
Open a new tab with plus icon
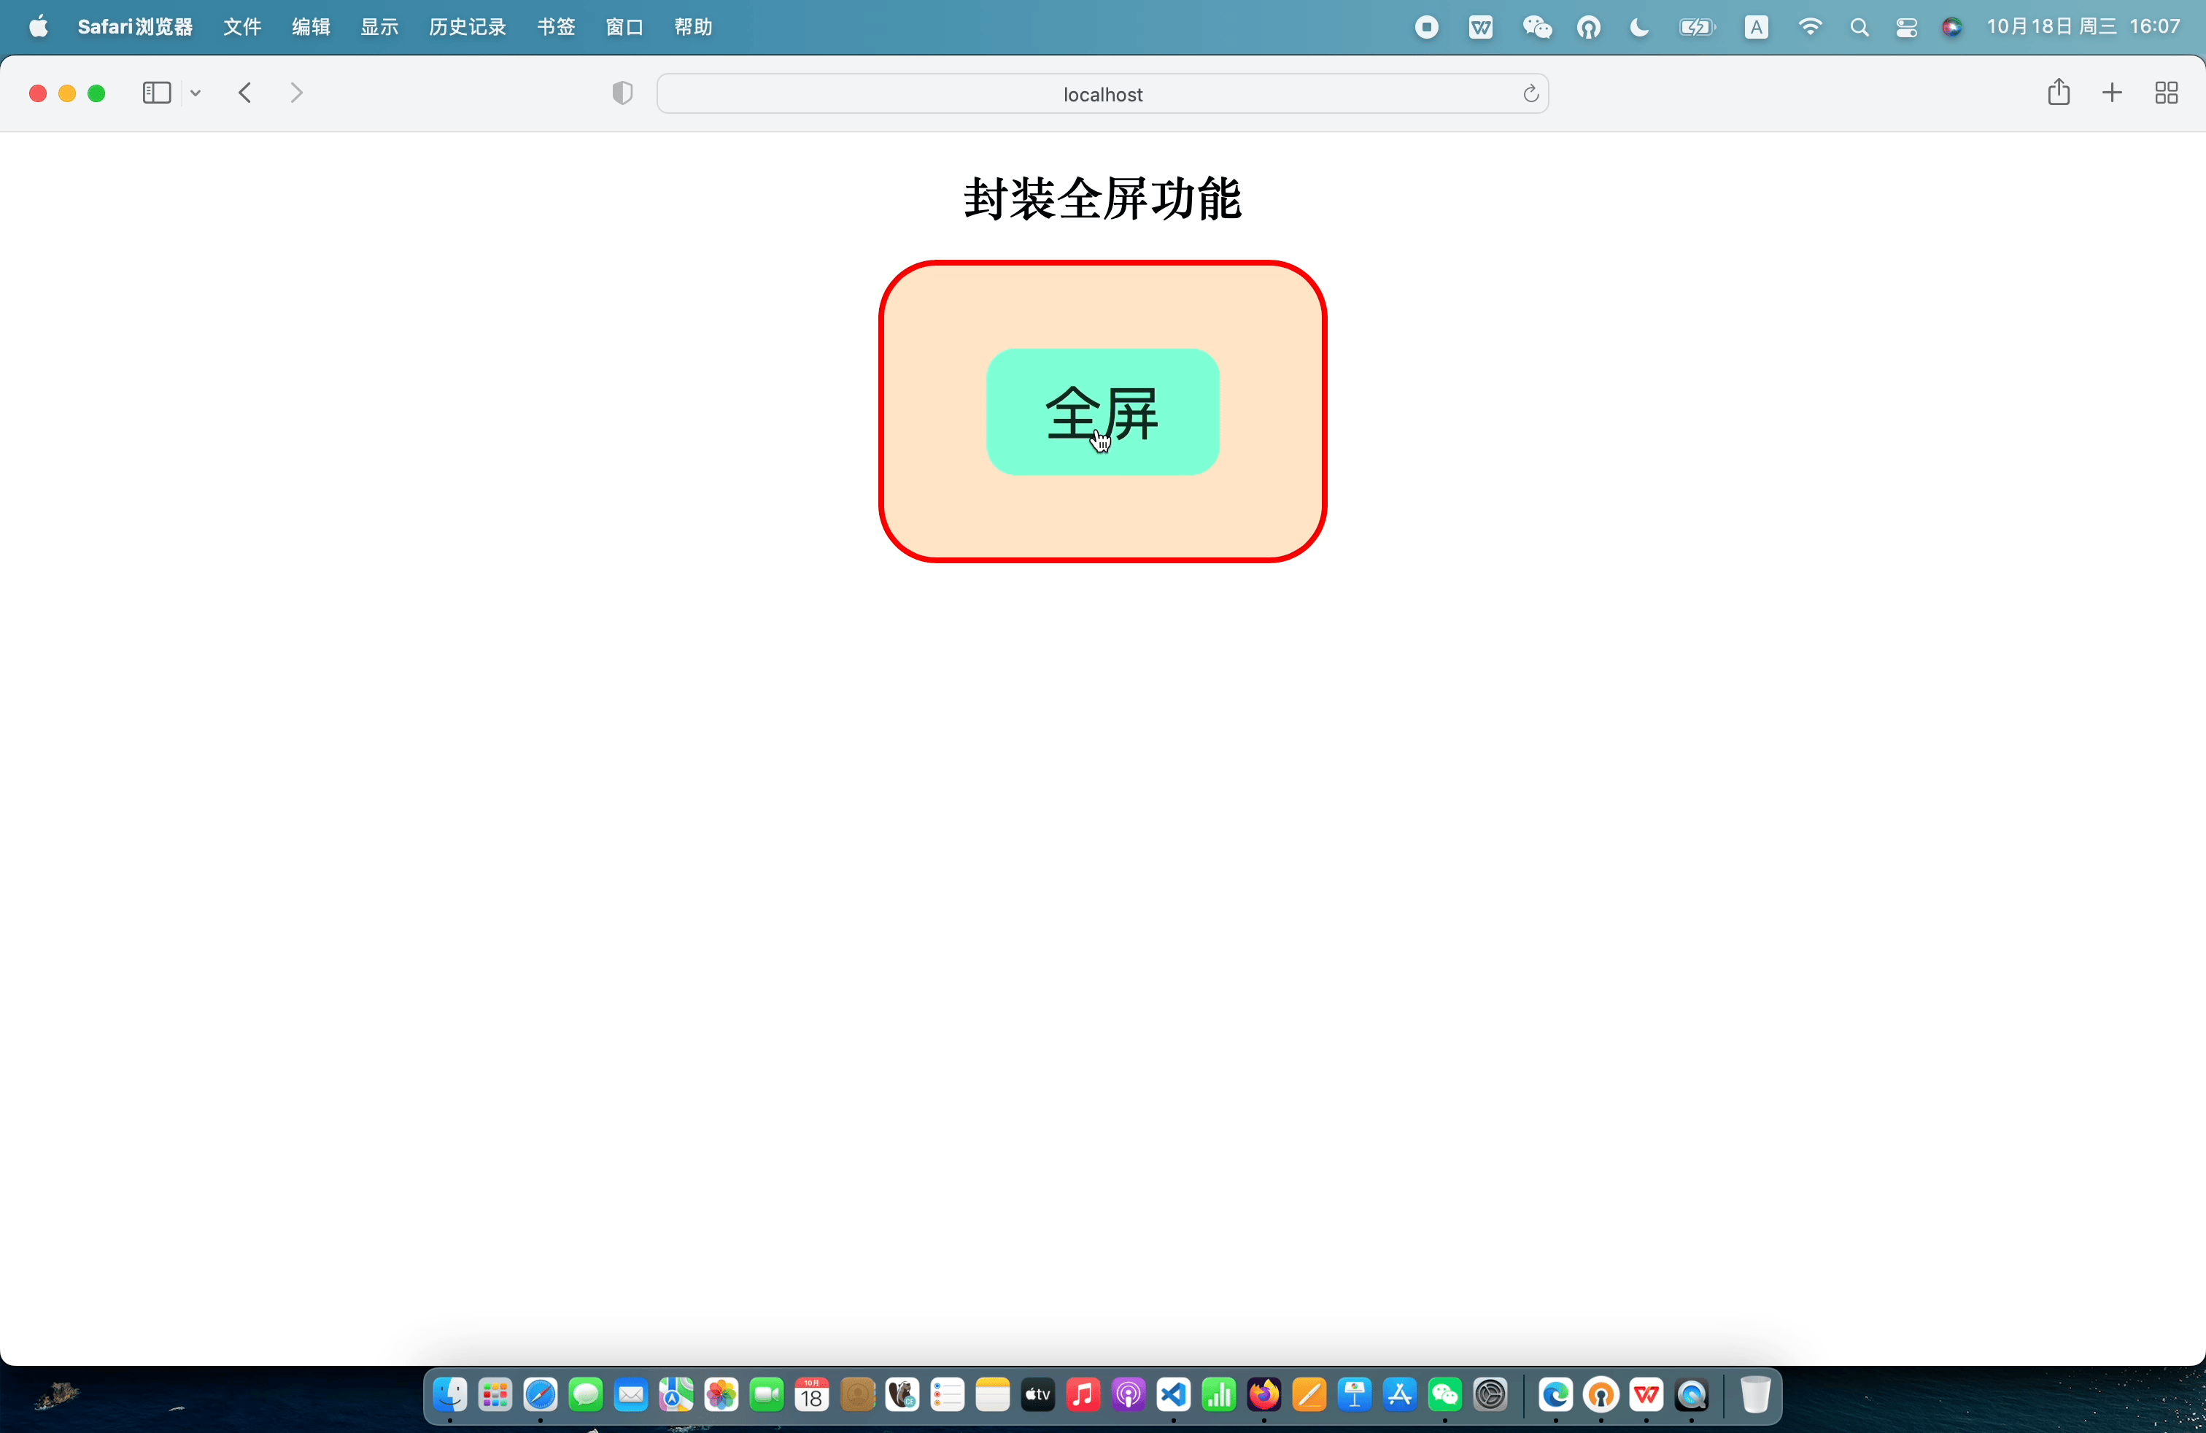(2111, 93)
